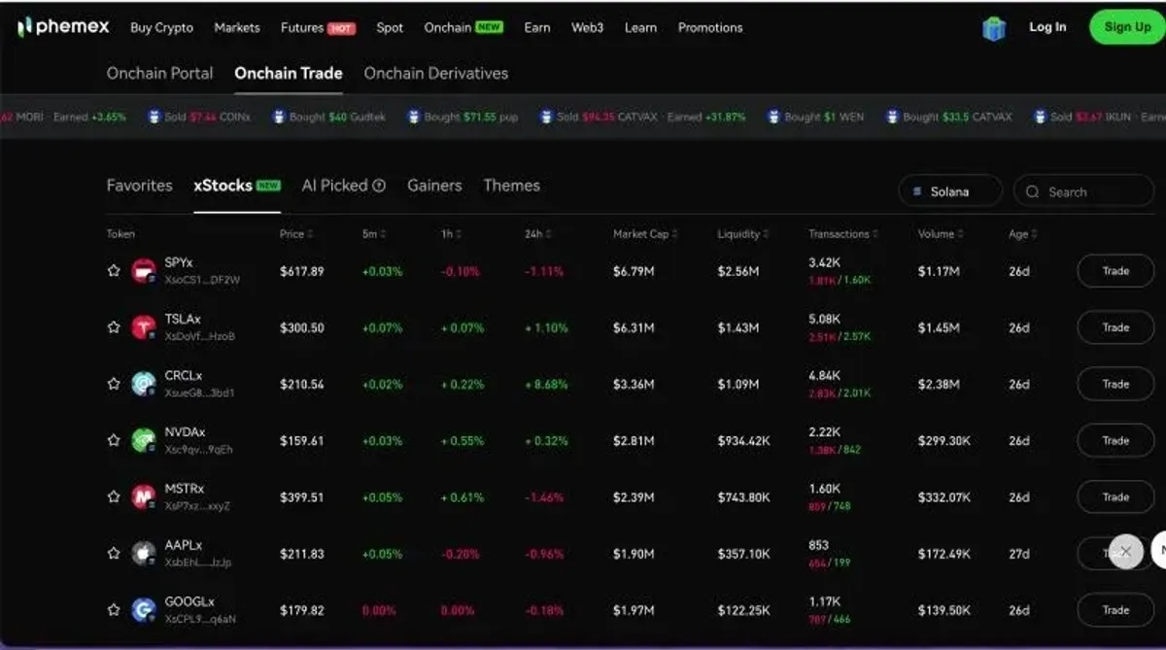The image size is (1166, 650).
Task: Favorite TSLAx with its star icon
Action: 114,327
